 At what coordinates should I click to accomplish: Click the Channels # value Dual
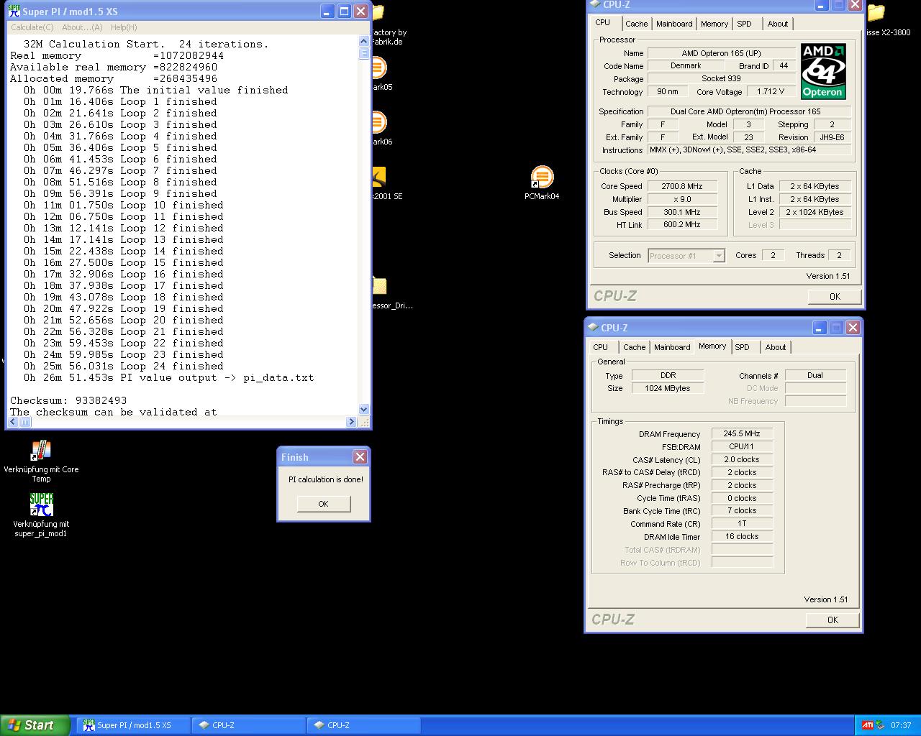pyautogui.click(x=815, y=375)
